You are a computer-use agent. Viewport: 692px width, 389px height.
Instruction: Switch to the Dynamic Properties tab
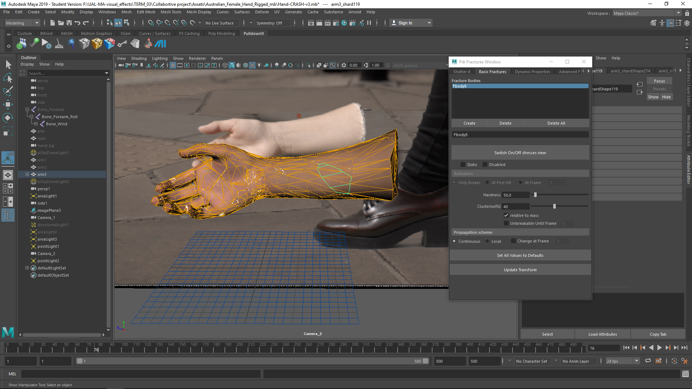tap(532, 72)
